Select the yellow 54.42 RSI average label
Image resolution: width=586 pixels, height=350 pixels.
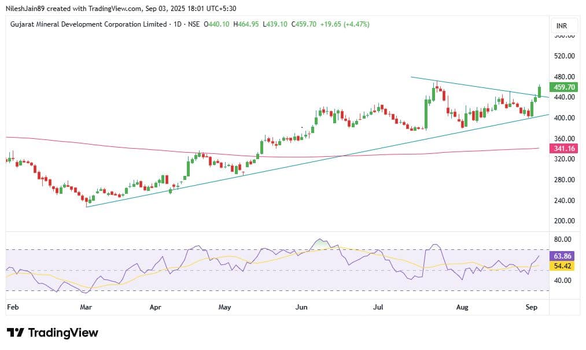[x=562, y=266]
